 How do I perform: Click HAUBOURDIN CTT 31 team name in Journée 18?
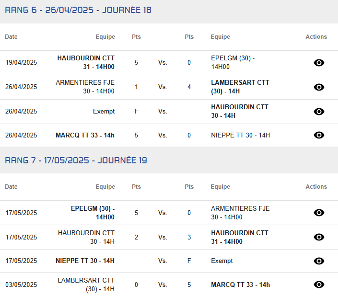coord(86,62)
